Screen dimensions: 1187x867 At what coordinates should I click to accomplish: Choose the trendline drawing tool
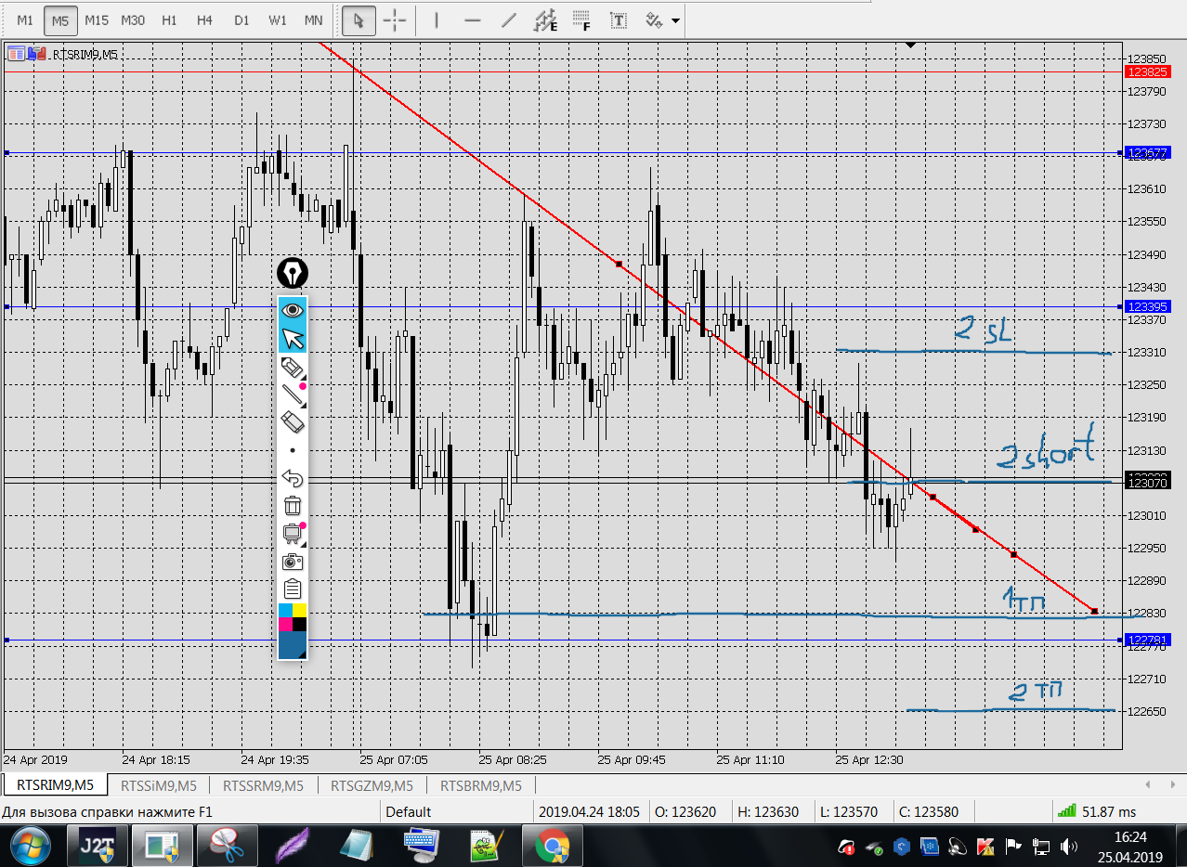(x=508, y=19)
